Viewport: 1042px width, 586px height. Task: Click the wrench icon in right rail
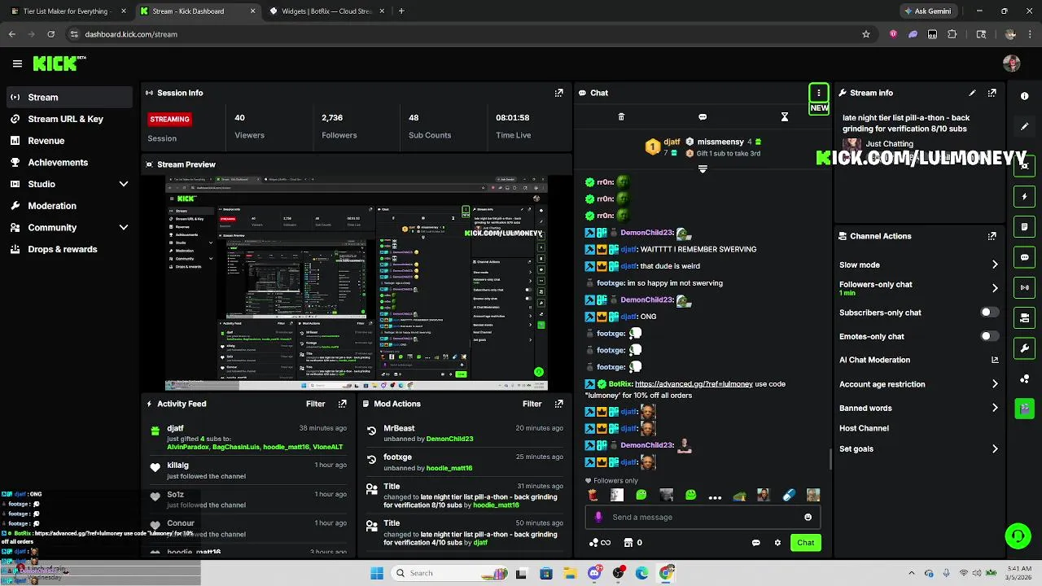click(x=1024, y=348)
